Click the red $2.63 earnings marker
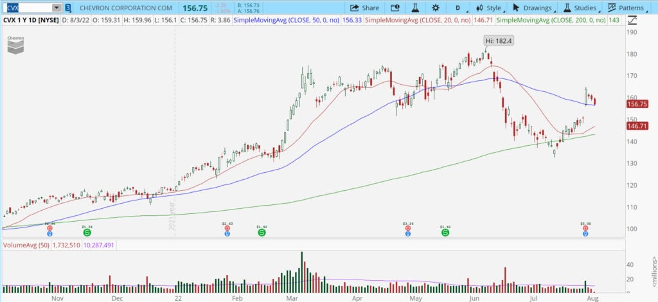Image resolution: width=658 pixels, height=302 pixels. (x=227, y=227)
